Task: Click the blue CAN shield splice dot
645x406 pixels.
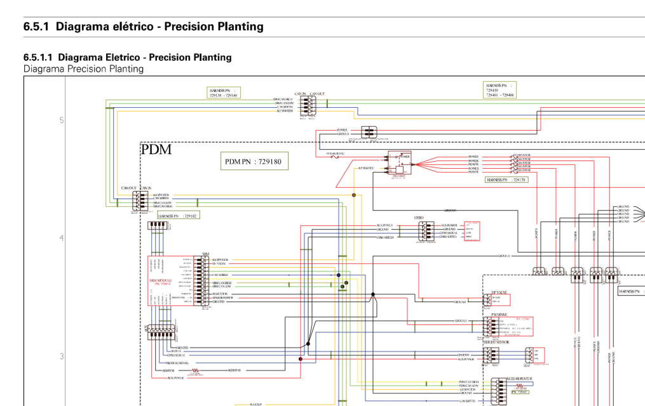Action: [339, 275]
